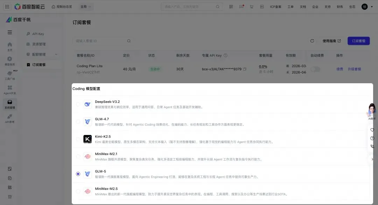Viewport: 378px width, 205px height.
Task: Click the Baidu AI Cloud logo
Action: click(x=29, y=7)
